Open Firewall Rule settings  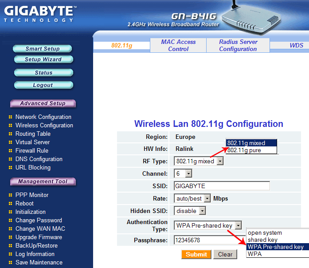(32, 151)
